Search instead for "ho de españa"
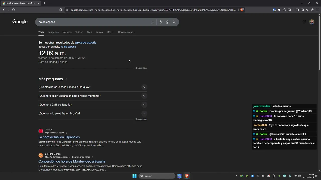The image size is (321, 180). tap(68, 47)
